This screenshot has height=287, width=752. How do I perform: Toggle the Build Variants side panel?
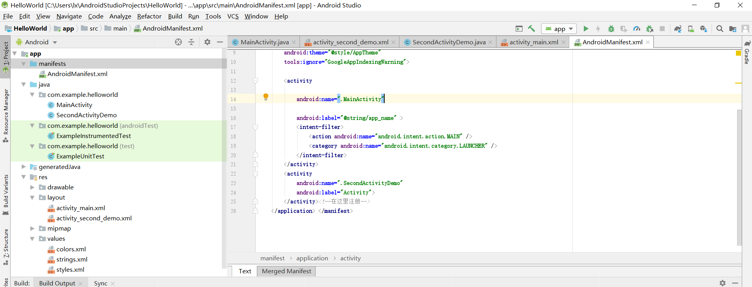[x=6, y=191]
